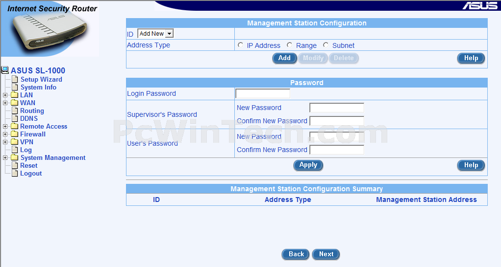Click the Reset link in the sidebar
This screenshot has height=267, width=501.
click(29, 165)
